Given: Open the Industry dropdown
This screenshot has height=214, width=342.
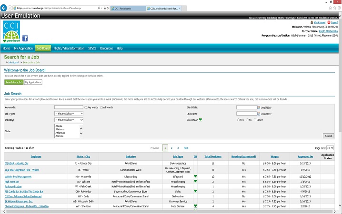Looking at the screenshot, I should pos(69,120).
